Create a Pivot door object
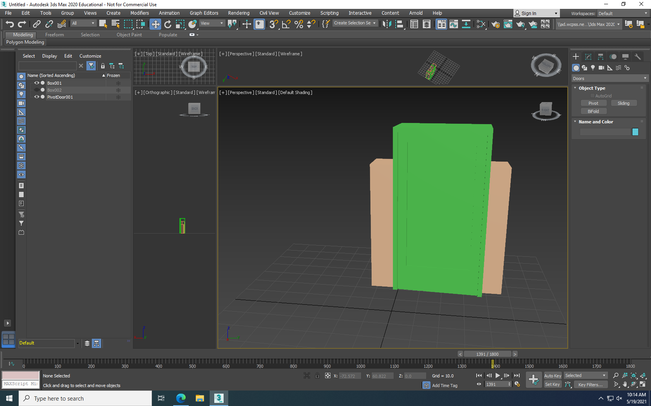The height and width of the screenshot is (406, 651). click(x=593, y=103)
